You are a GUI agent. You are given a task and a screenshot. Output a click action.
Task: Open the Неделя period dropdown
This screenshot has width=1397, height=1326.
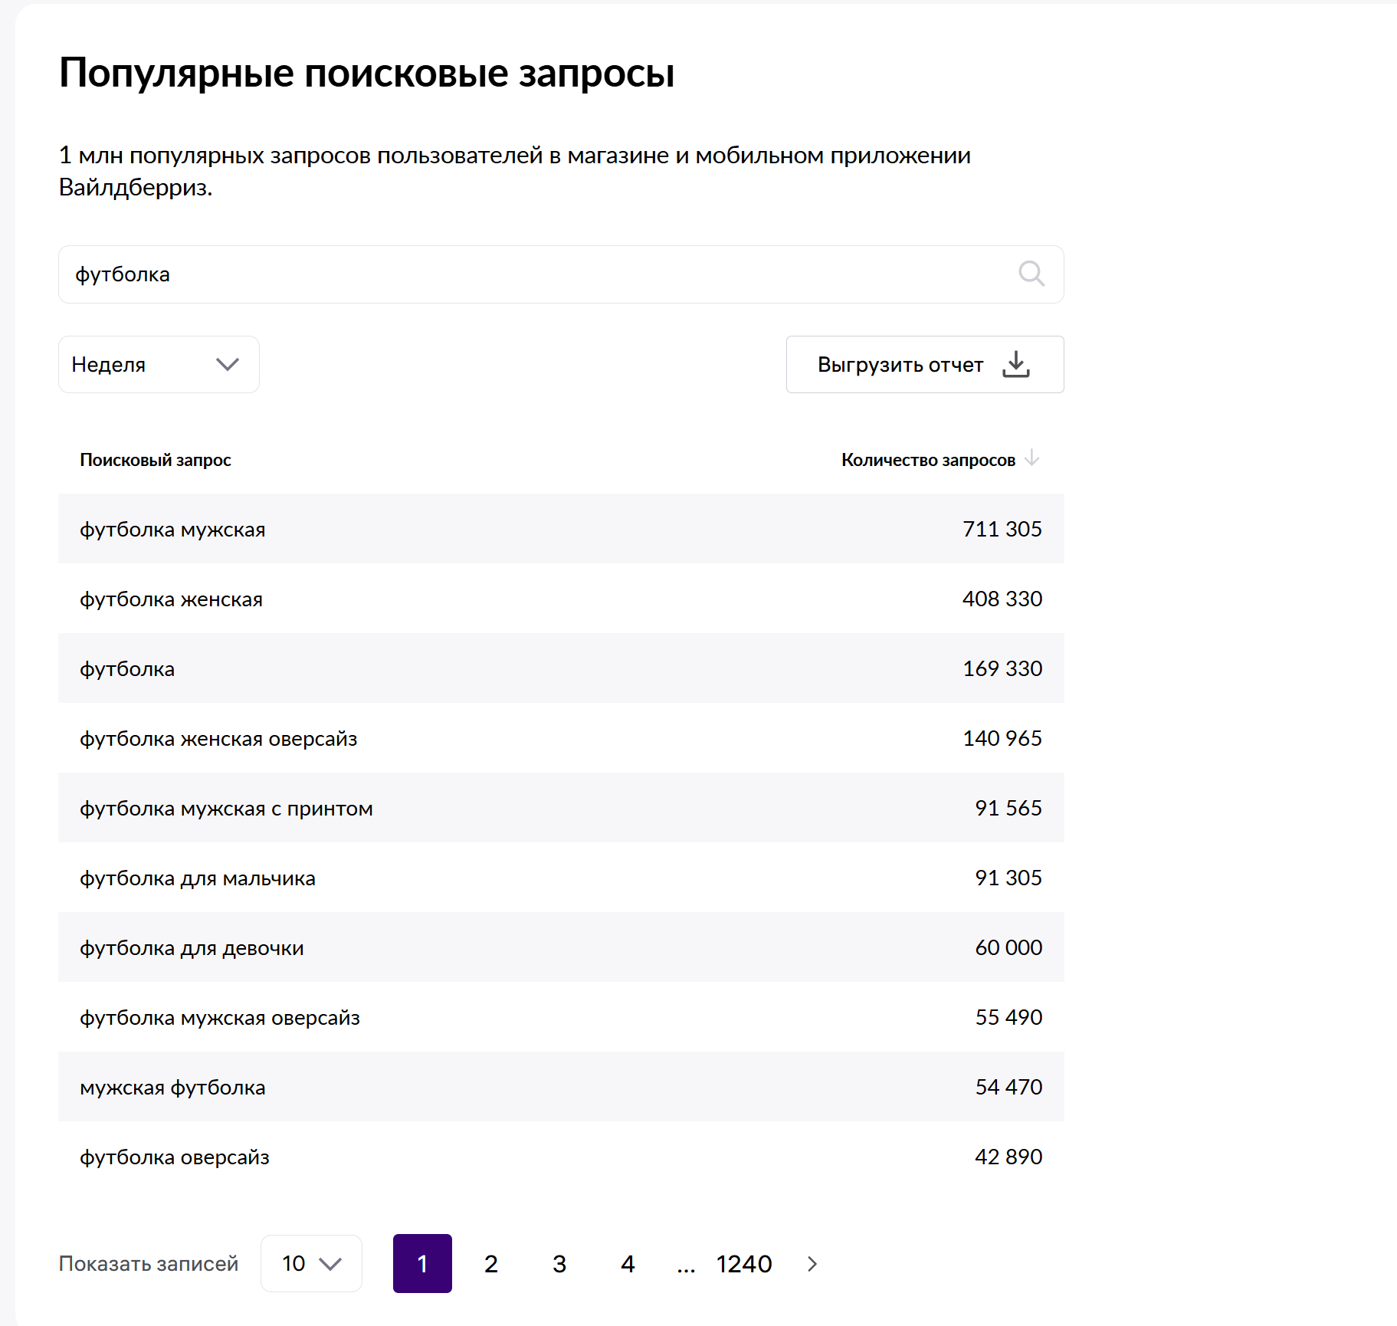coord(158,364)
